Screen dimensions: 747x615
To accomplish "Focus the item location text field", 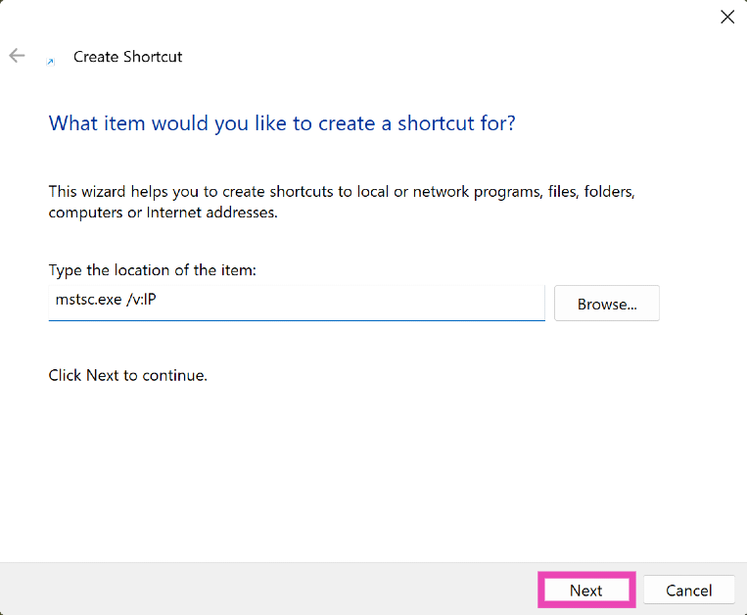I will coord(343,304).
